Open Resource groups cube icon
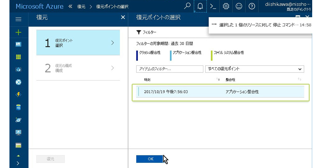 (19, 69)
